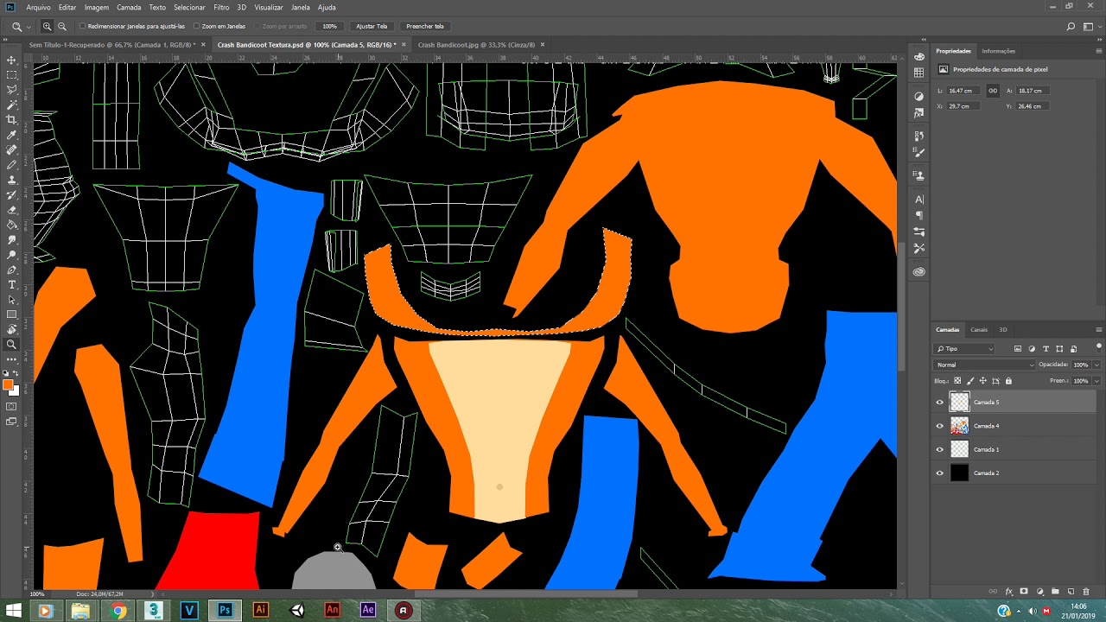
Task: Open the Normal blend mode dropdown
Action: point(985,365)
